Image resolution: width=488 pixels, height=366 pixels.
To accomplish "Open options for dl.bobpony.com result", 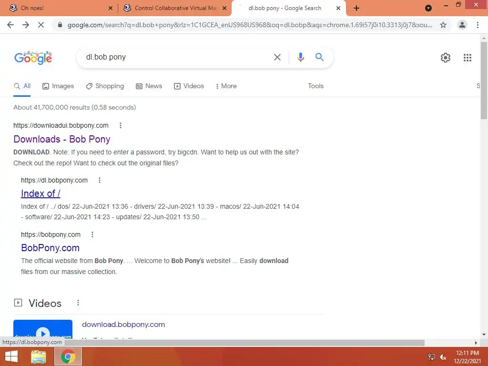I will [100, 180].
